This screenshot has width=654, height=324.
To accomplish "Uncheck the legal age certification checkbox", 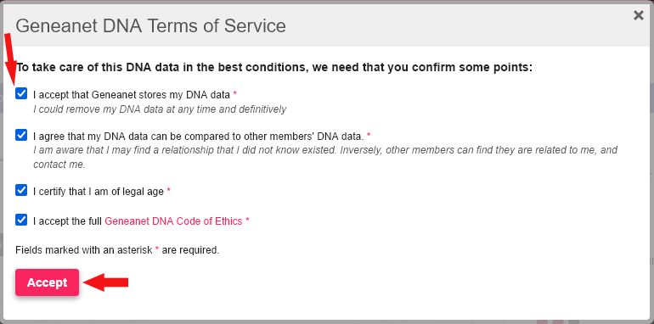I will pos(21,190).
